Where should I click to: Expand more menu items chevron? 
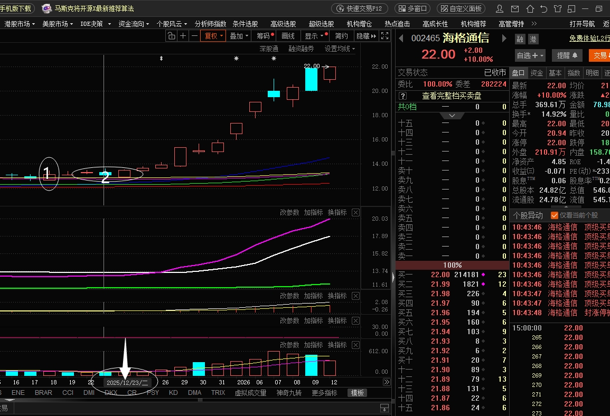tap(534, 24)
